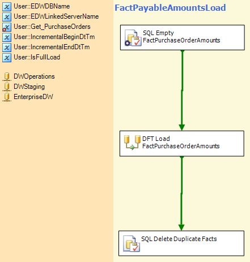
Task: Click the FactPayableAmountsLoad package title
Action: coord(170,8)
